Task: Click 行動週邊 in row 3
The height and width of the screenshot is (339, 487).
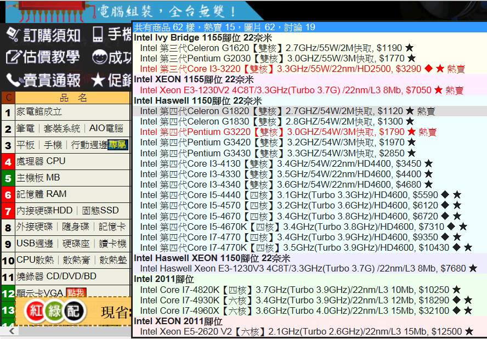Action: click(x=89, y=145)
